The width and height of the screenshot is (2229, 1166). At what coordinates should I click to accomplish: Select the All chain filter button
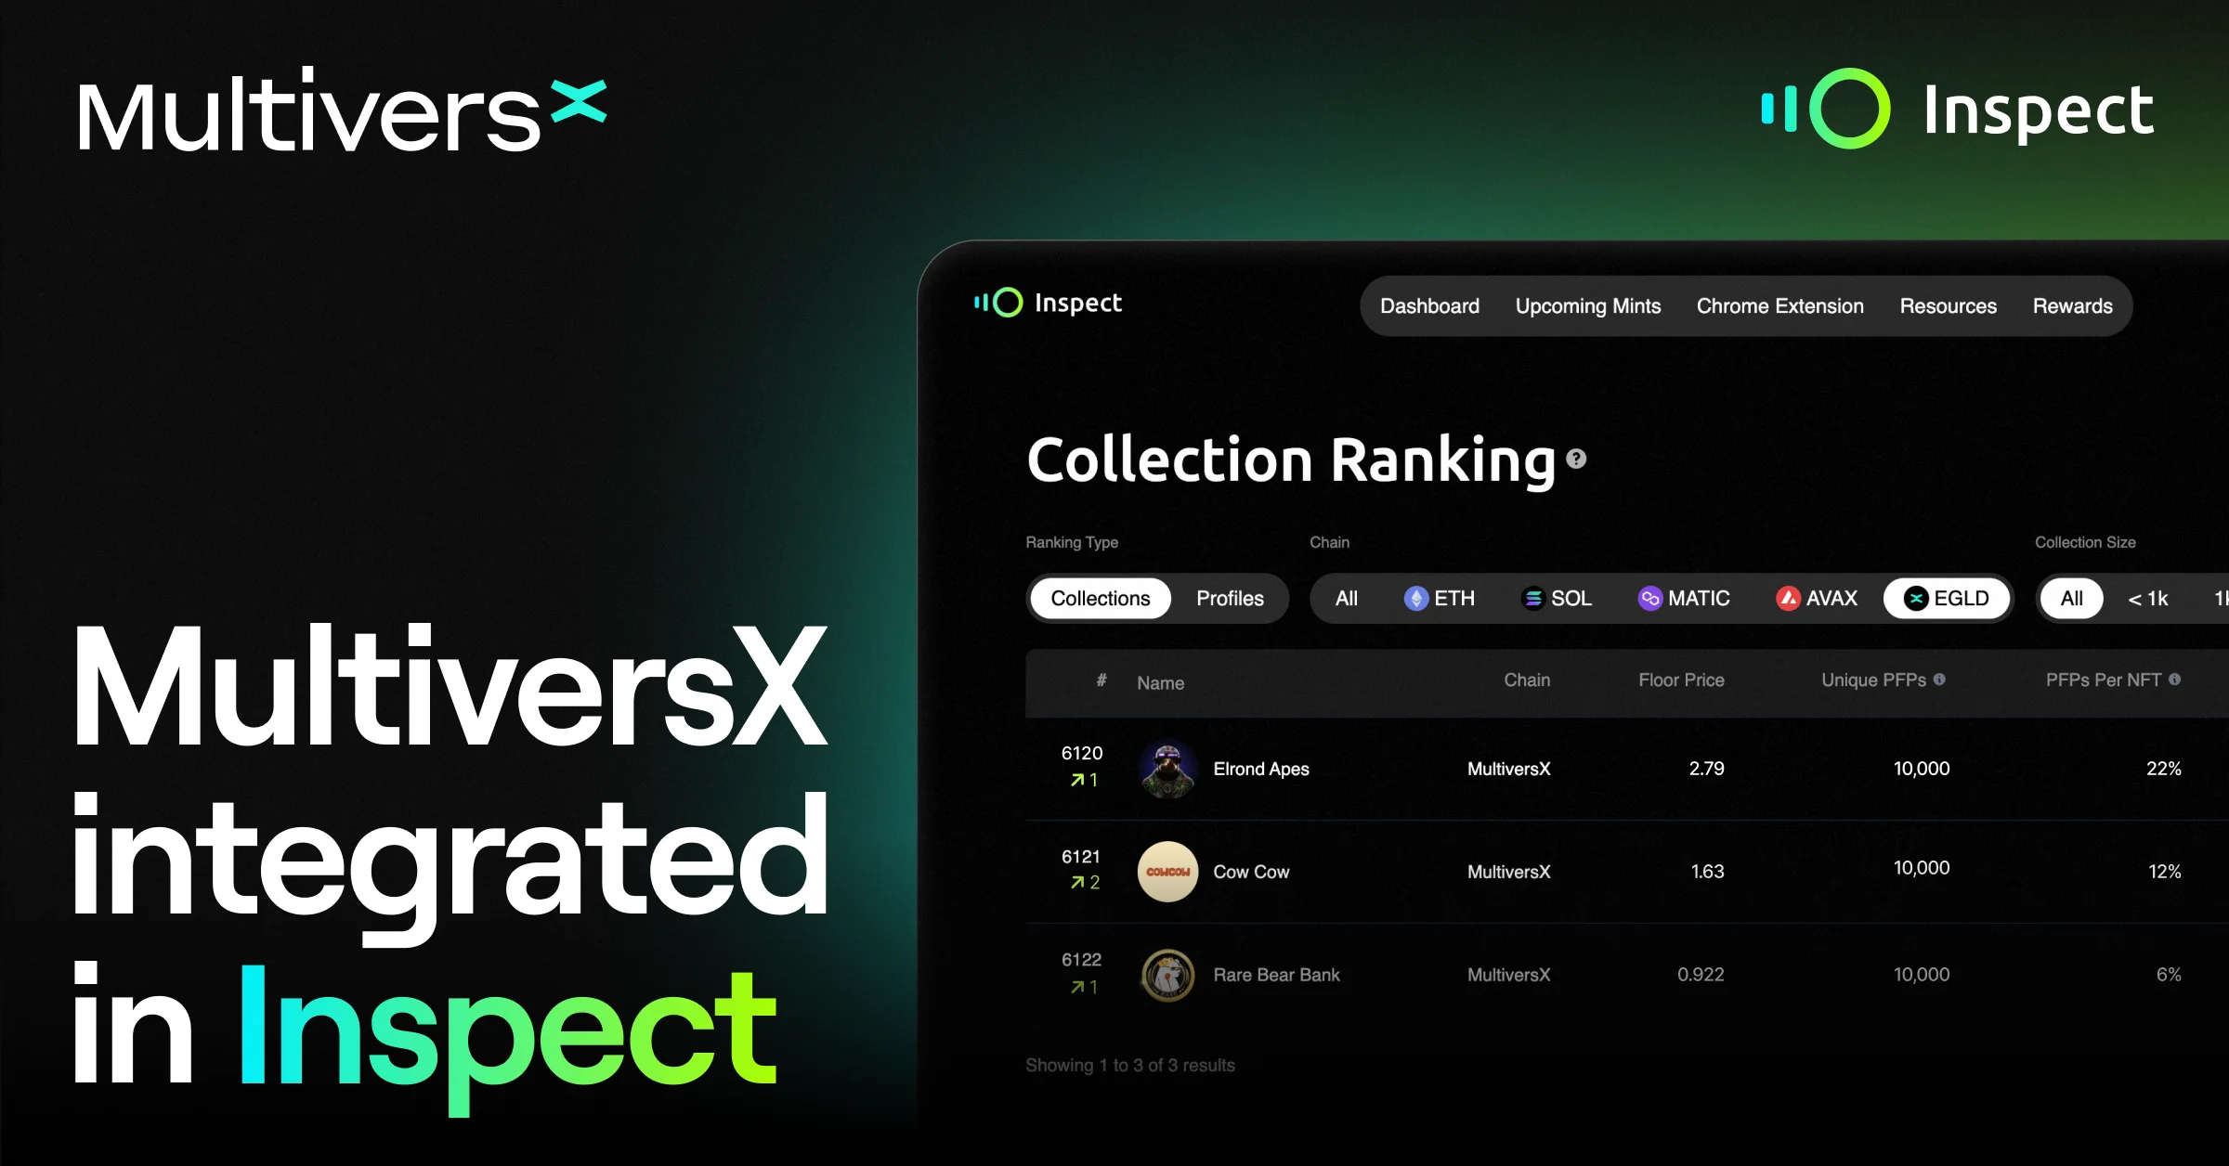[x=1345, y=597]
